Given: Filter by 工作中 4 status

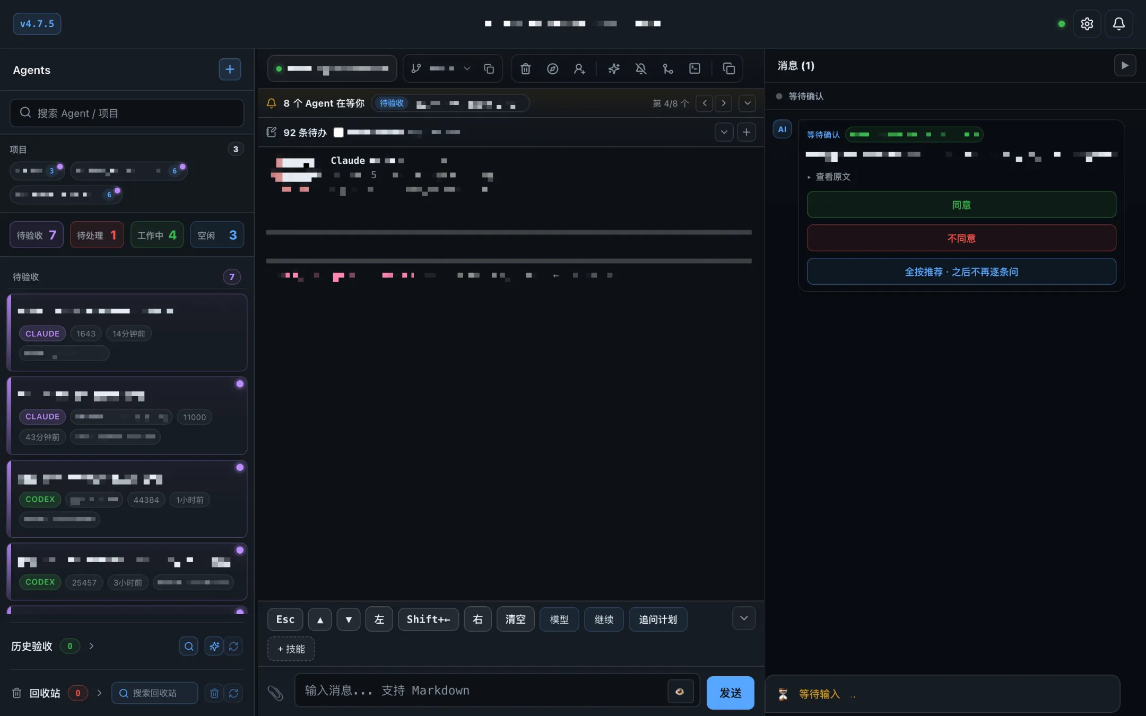Looking at the screenshot, I should 157,235.
